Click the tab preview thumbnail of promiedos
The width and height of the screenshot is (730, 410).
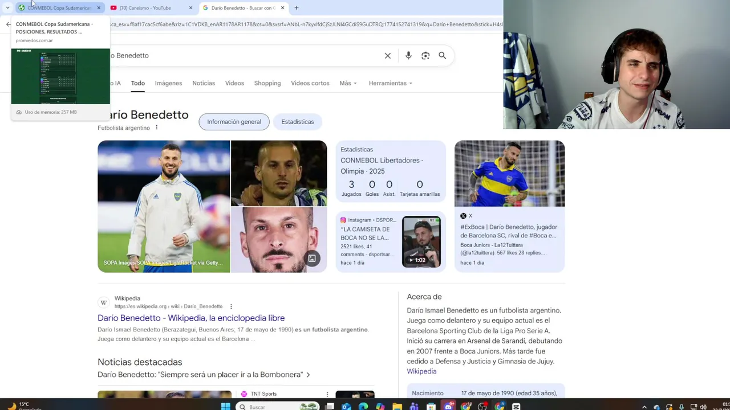[x=60, y=76]
